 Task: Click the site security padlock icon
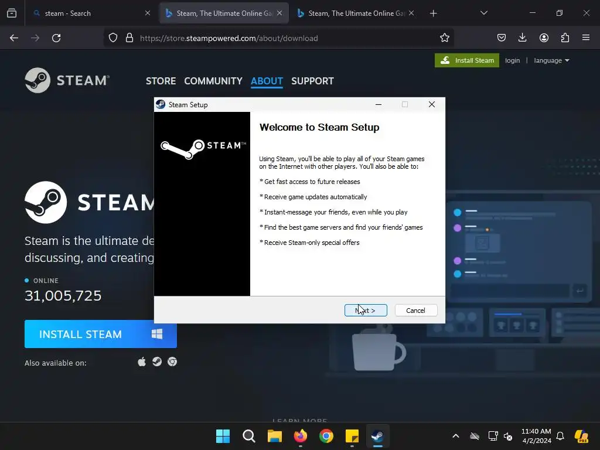click(x=129, y=38)
